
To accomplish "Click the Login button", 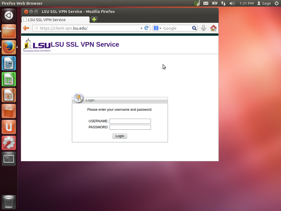I will (x=120, y=136).
